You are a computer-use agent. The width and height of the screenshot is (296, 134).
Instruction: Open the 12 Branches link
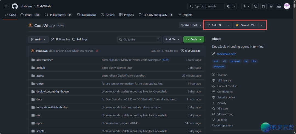[61, 40]
